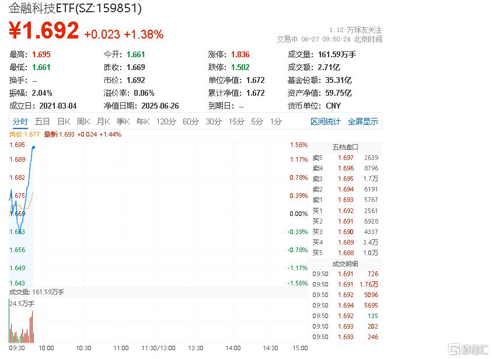Switch to 5分 interval chart
492x359 pixels.
coord(257,121)
